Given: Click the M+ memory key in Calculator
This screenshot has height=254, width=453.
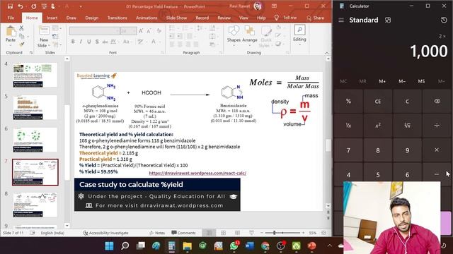Looking at the screenshot, I should point(382,82).
